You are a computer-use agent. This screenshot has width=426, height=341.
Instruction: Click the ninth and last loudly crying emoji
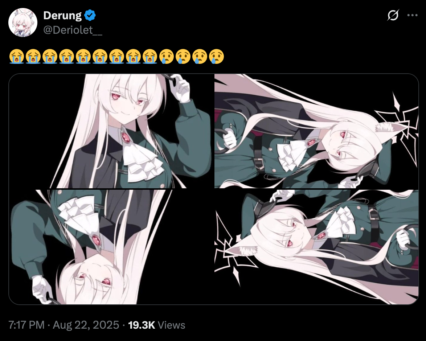[x=150, y=57]
